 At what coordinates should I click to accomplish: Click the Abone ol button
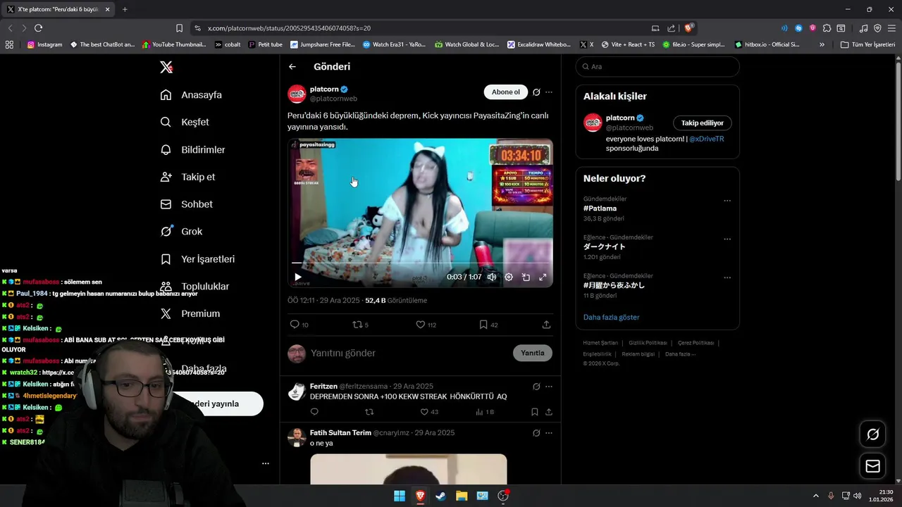(505, 92)
